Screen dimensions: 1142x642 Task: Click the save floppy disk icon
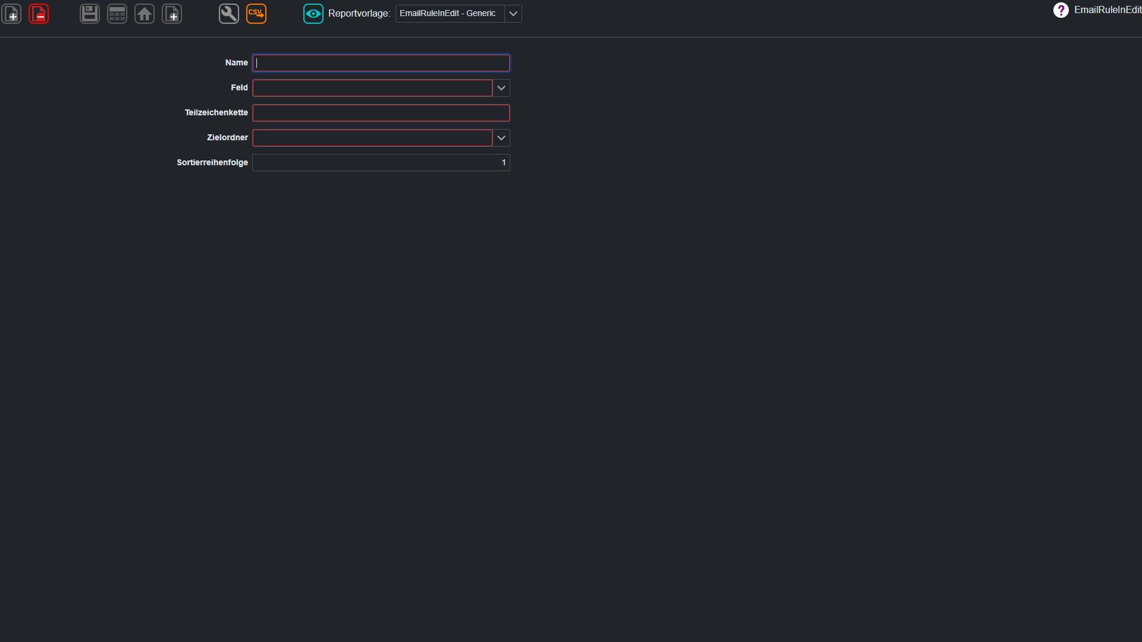click(90, 14)
